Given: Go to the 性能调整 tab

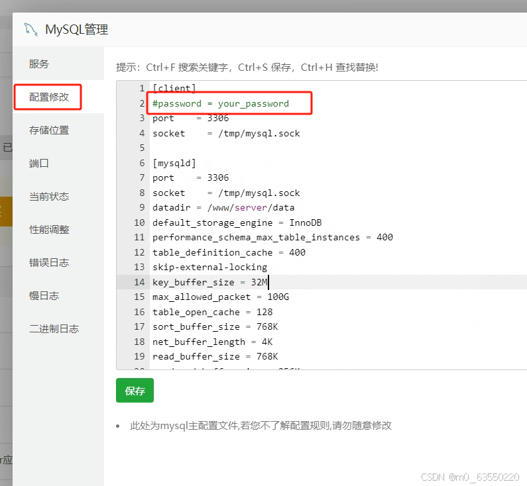Looking at the screenshot, I should (x=48, y=230).
